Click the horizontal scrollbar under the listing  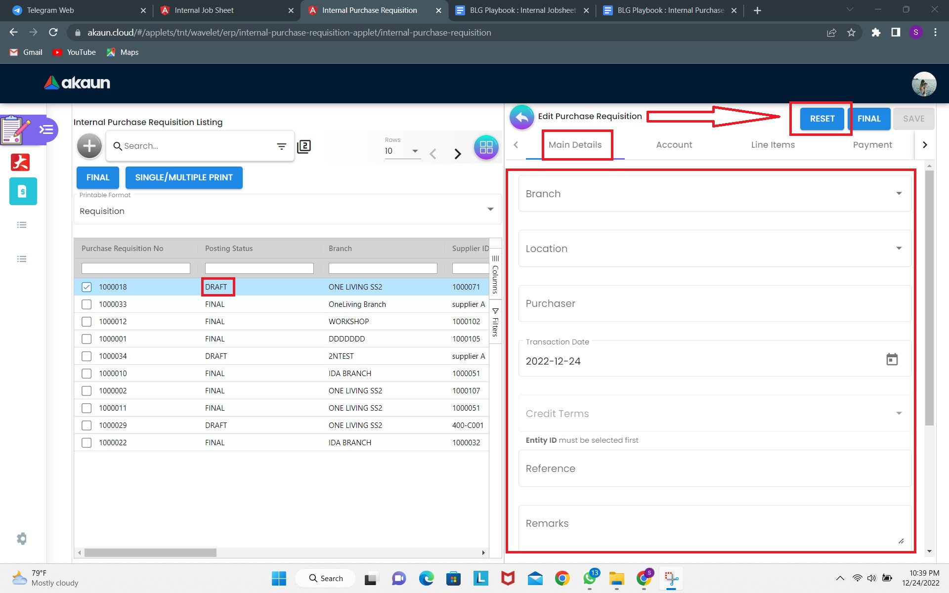pyautogui.click(x=150, y=552)
